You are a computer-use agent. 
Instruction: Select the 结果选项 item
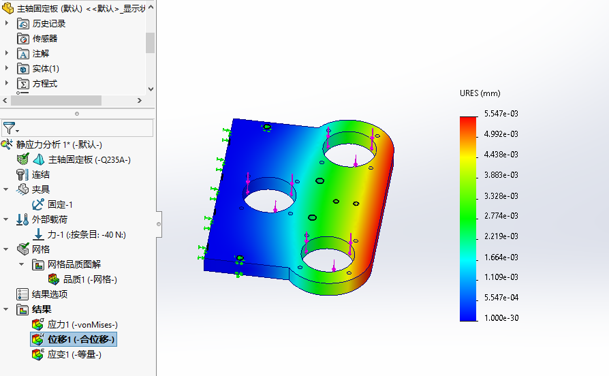[50, 294]
